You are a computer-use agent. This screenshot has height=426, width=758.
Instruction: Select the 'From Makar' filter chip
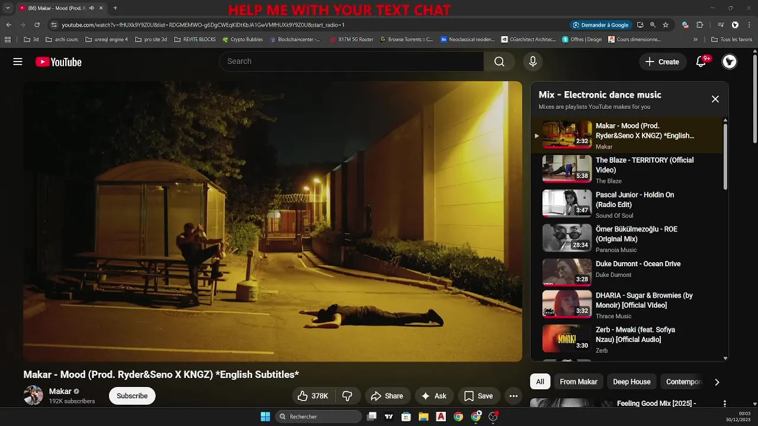[579, 382]
